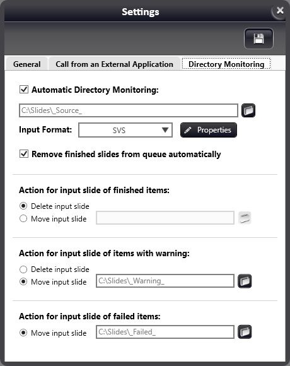Toggle Automatic Directory Monitoring checkbox
The height and width of the screenshot is (366, 290).
click(x=24, y=90)
